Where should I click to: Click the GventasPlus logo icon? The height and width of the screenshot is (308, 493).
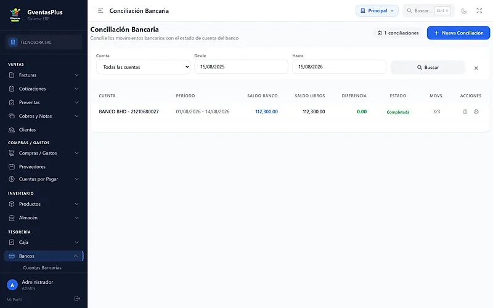click(15, 14)
